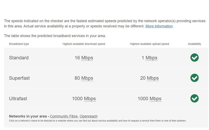Image resolution: width=209 pixels, height=130 pixels.
Task: Open the Openreach network link
Action: coord(89,116)
